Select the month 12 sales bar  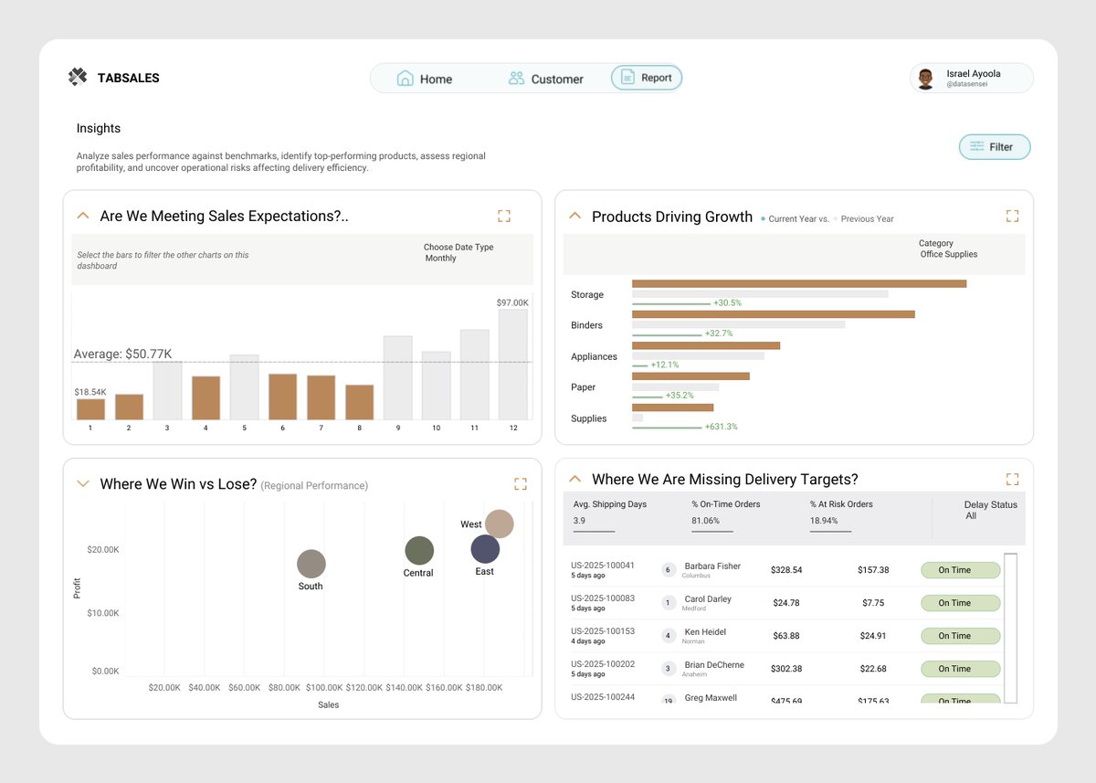click(513, 365)
